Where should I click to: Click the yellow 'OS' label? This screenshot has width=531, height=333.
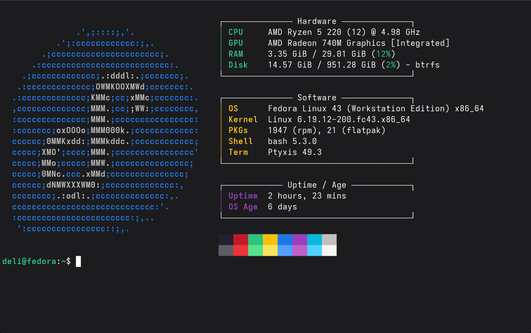[x=233, y=109]
